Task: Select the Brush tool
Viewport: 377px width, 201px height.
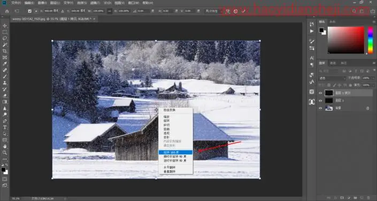Action: coord(5,76)
